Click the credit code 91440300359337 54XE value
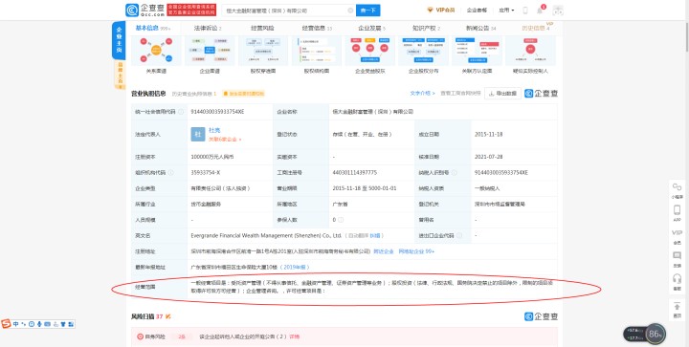This screenshot has width=689, height=347. (x=217, y=112)
